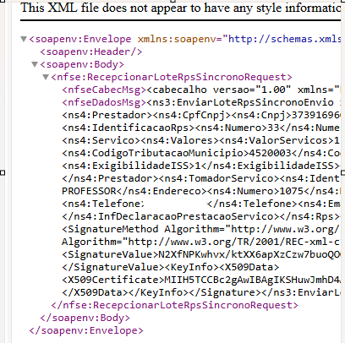Screen dimensions: 345x343
Task: Click the closing soapenv:Body tag
Action: [x=85, y=318]
